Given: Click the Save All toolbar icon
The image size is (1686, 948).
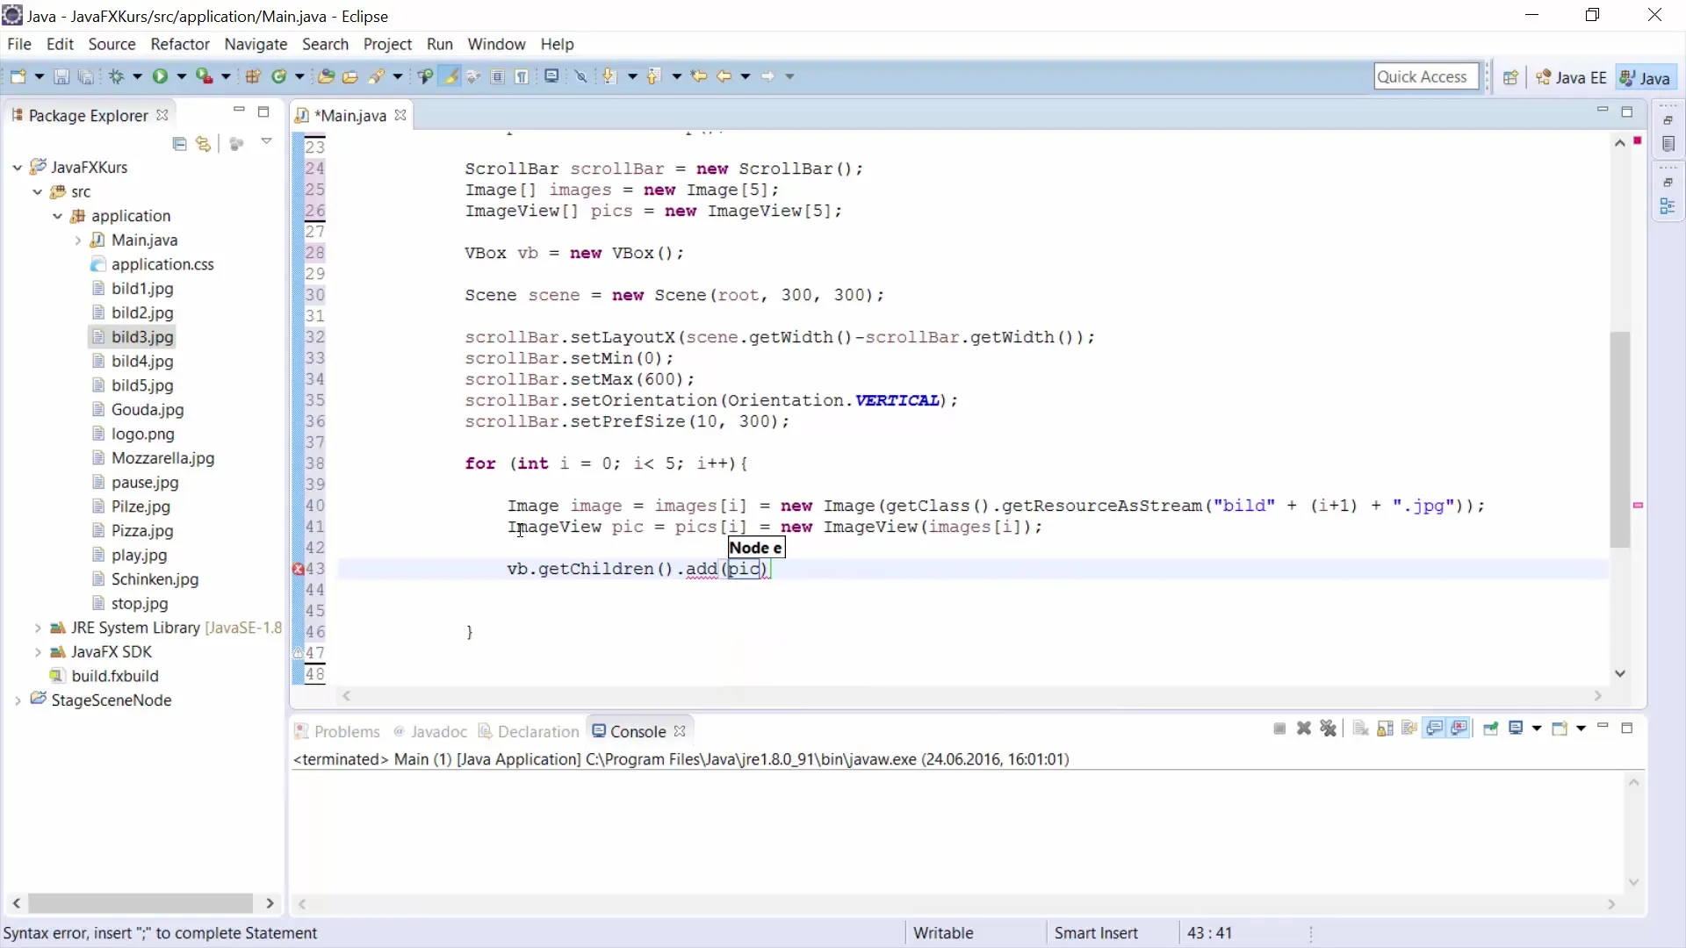Looking at the screenshot, I should [x=85, y=77].
